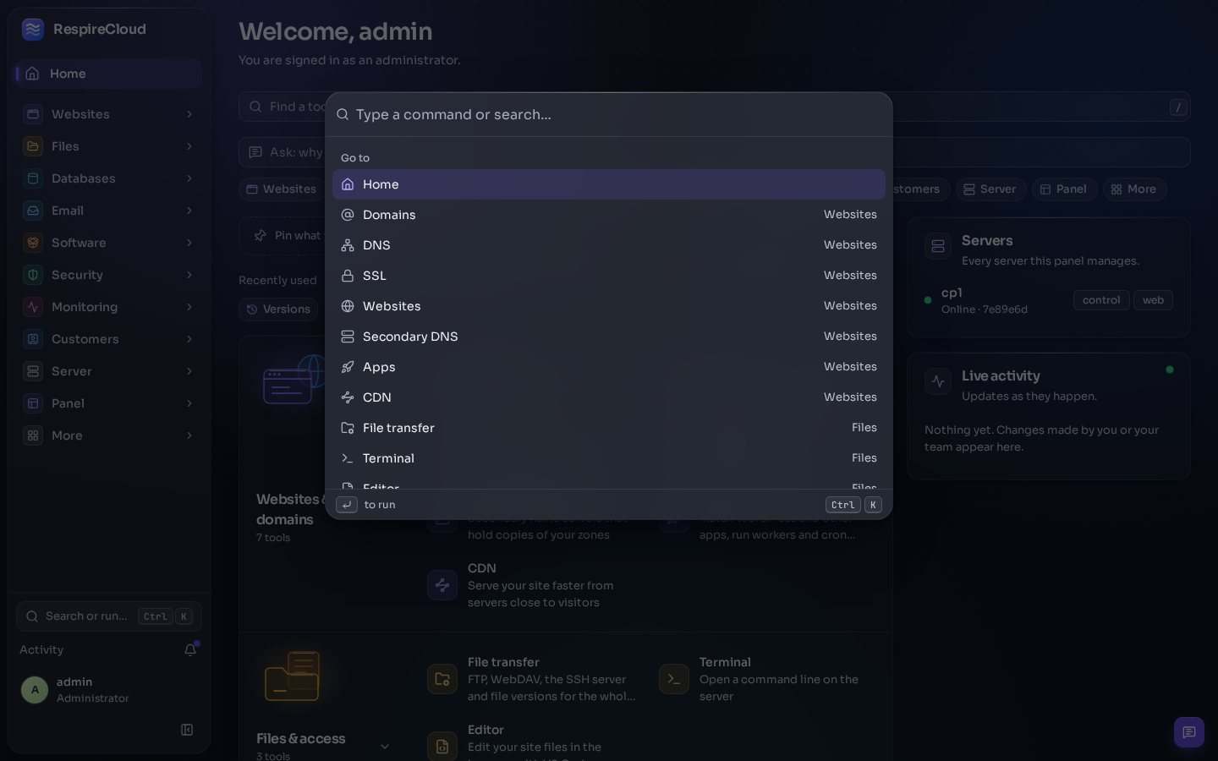
Task: Click the Websites filter chip behind the palette
Action: [283, 189]
